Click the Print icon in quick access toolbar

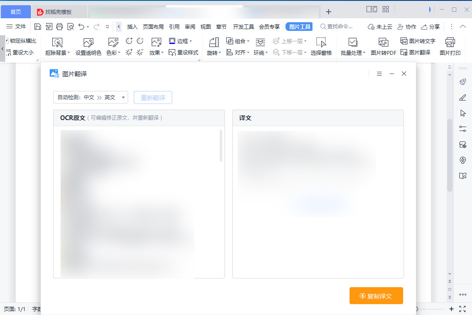60,26
